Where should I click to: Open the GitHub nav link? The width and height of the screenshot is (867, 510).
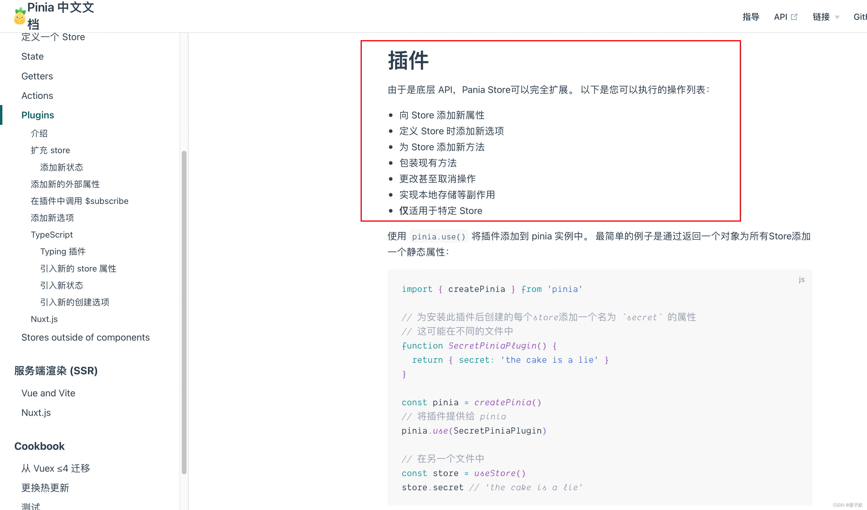point(860,17)
